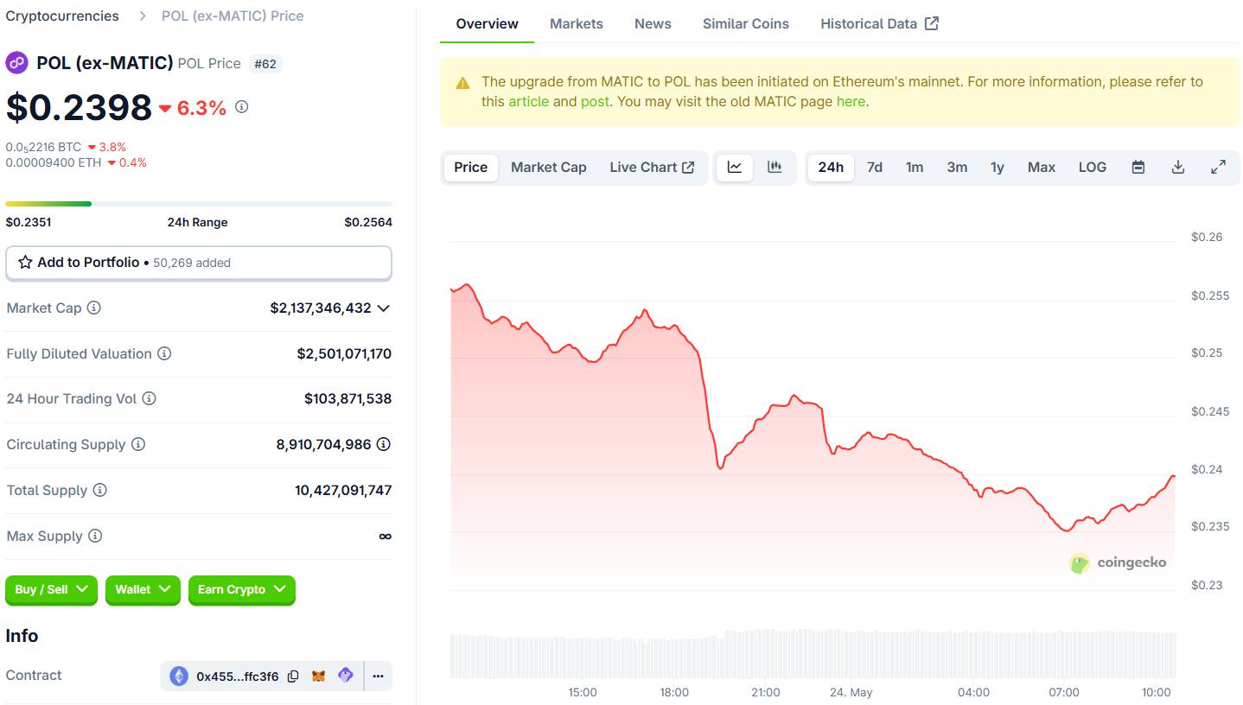This screenshot has width=1243, height=705.
Task: Click star icon in Add to Portfolio
Action: (25, 263)
